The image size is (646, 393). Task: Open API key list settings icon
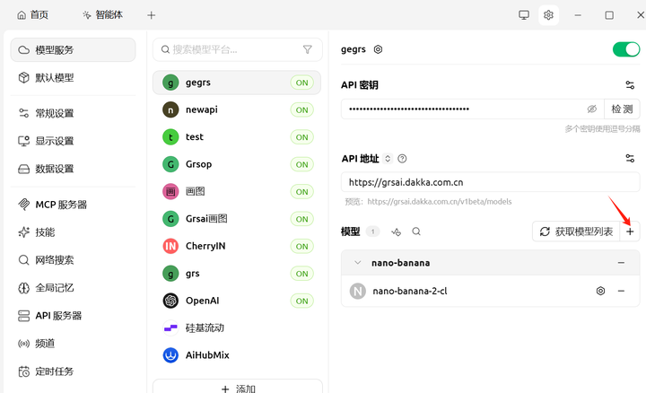(x=630, y=85)
